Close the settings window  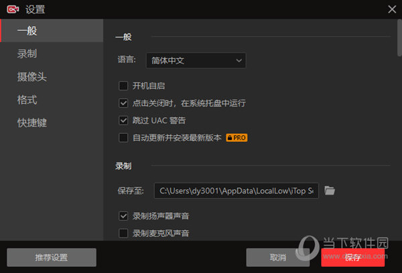(392, 9)
